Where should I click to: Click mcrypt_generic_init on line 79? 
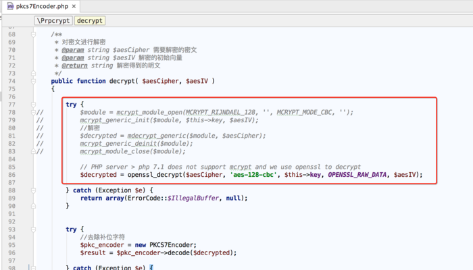tap(115, 120)
